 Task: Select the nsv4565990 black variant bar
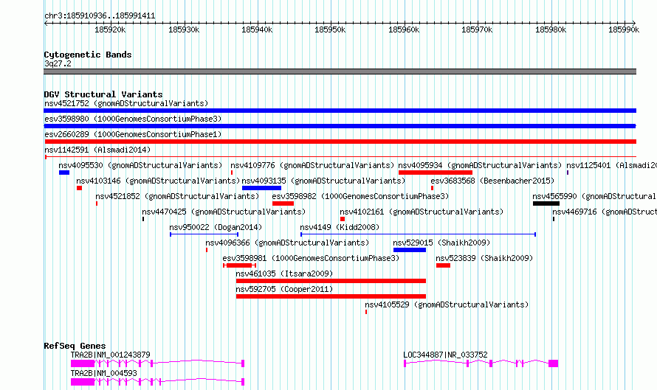(546, 203)
